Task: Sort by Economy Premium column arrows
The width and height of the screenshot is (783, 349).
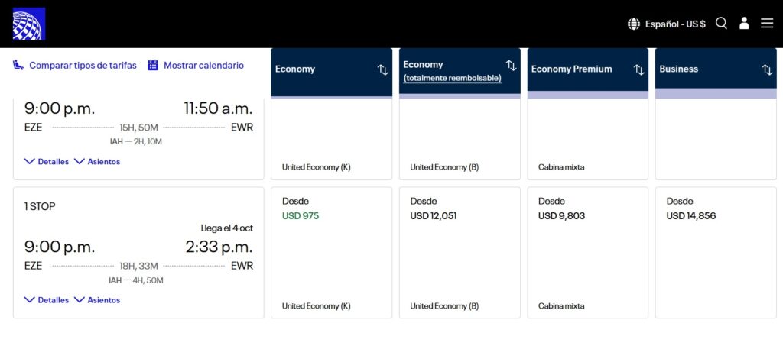Action: (639, 69)
